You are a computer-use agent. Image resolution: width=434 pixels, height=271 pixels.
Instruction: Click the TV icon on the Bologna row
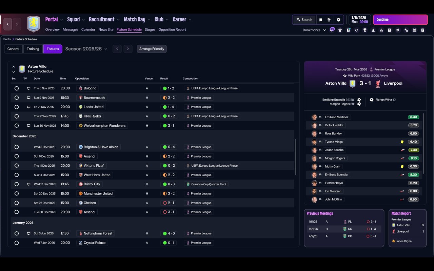click(x=28, y=88)
